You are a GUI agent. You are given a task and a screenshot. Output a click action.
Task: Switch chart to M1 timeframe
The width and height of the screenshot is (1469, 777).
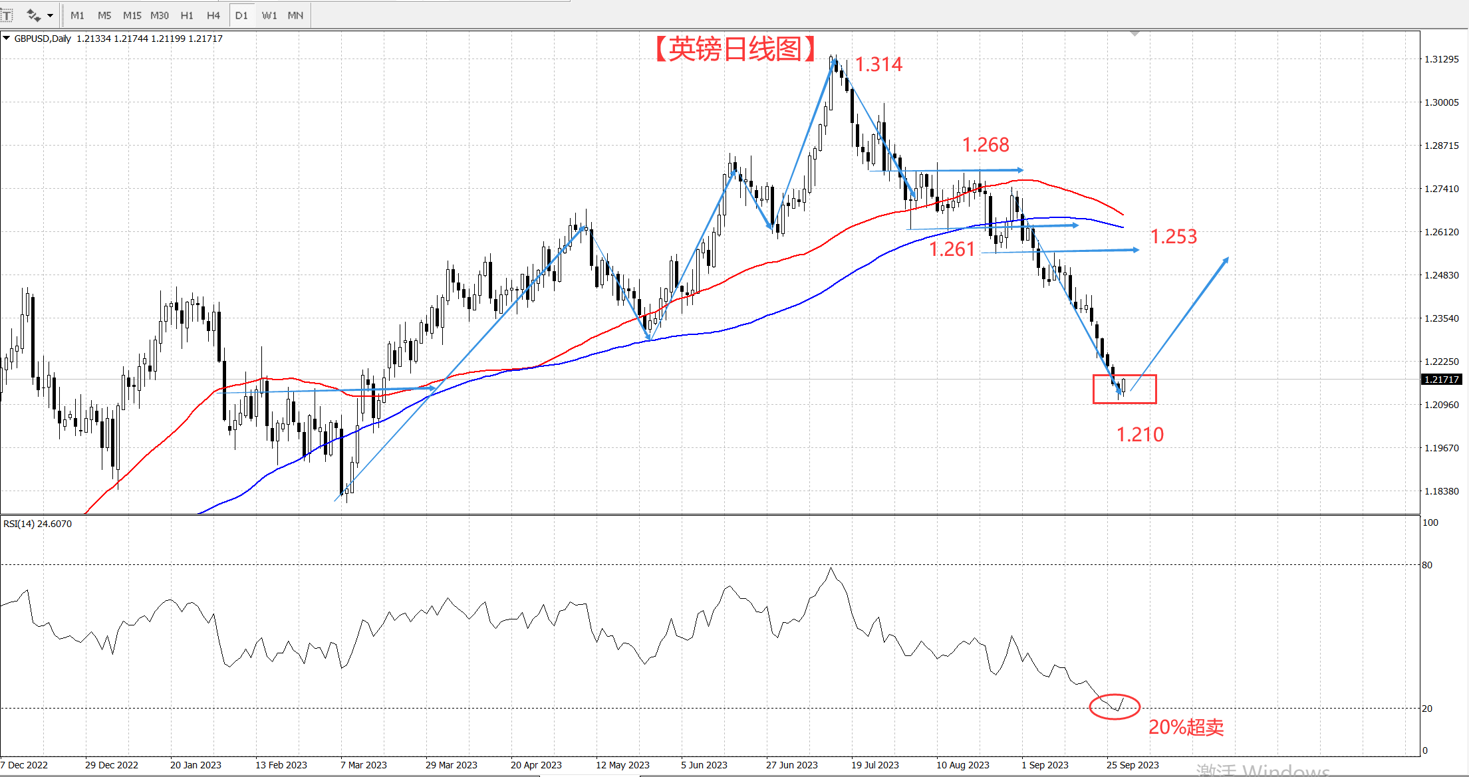click(x=77, y=15)
